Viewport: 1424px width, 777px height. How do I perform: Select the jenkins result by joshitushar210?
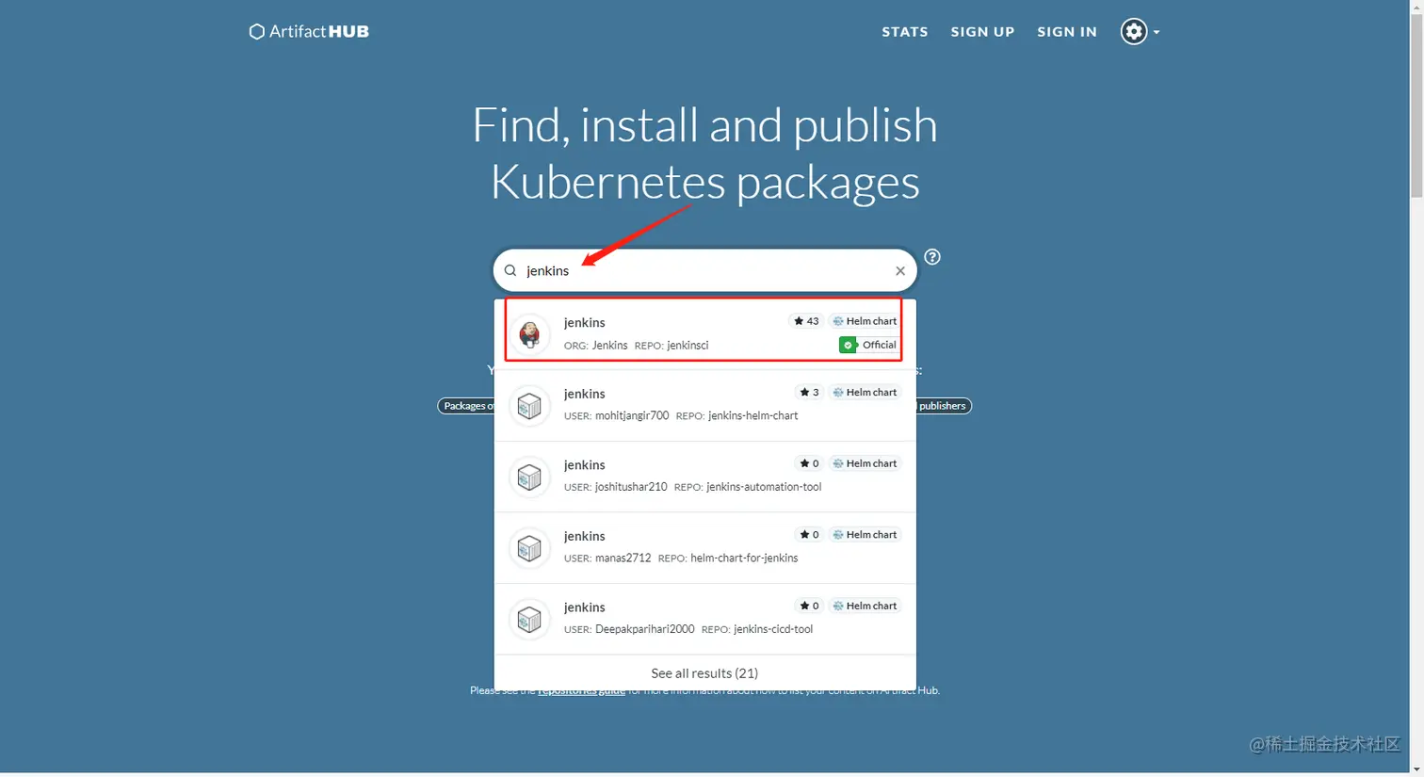click(704, 477)
